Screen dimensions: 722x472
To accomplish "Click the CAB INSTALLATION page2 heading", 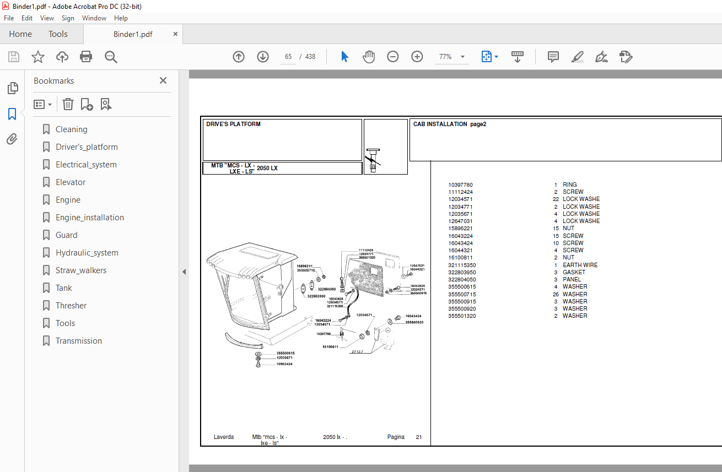I will [450, 124].
